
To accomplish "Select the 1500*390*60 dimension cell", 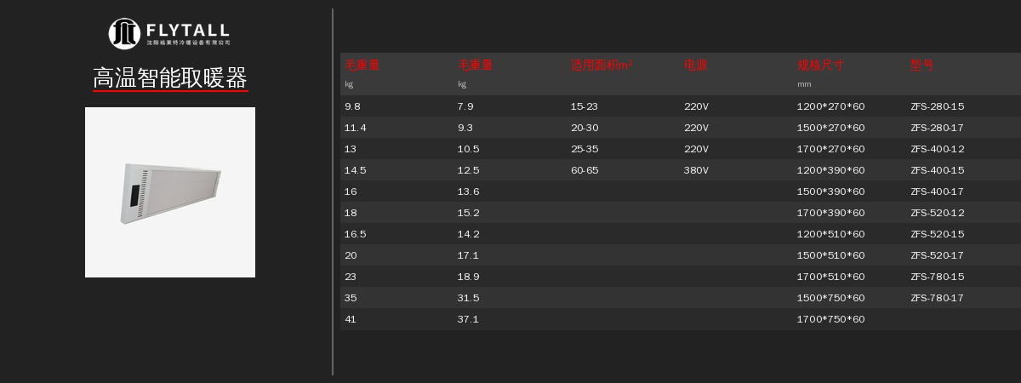I will click(x=830, y=191).
